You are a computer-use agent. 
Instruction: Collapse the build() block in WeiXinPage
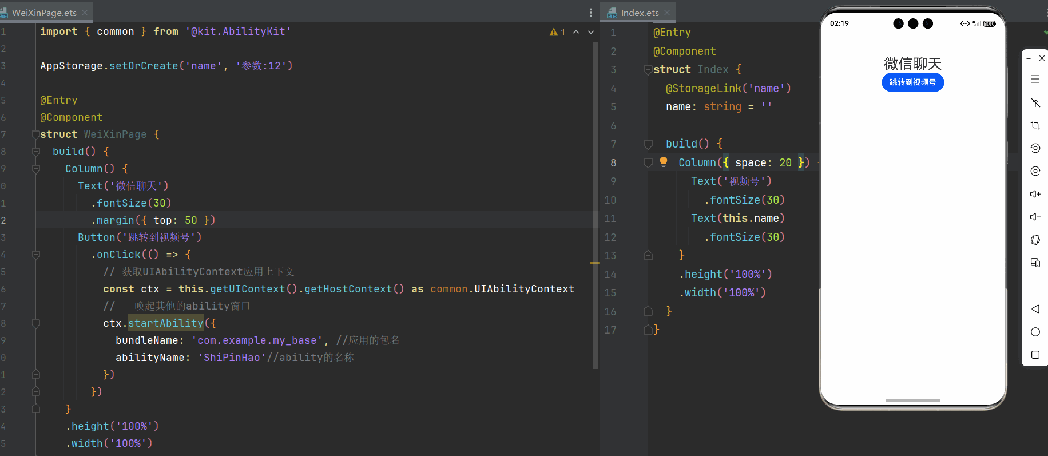(x=35, y=152)
